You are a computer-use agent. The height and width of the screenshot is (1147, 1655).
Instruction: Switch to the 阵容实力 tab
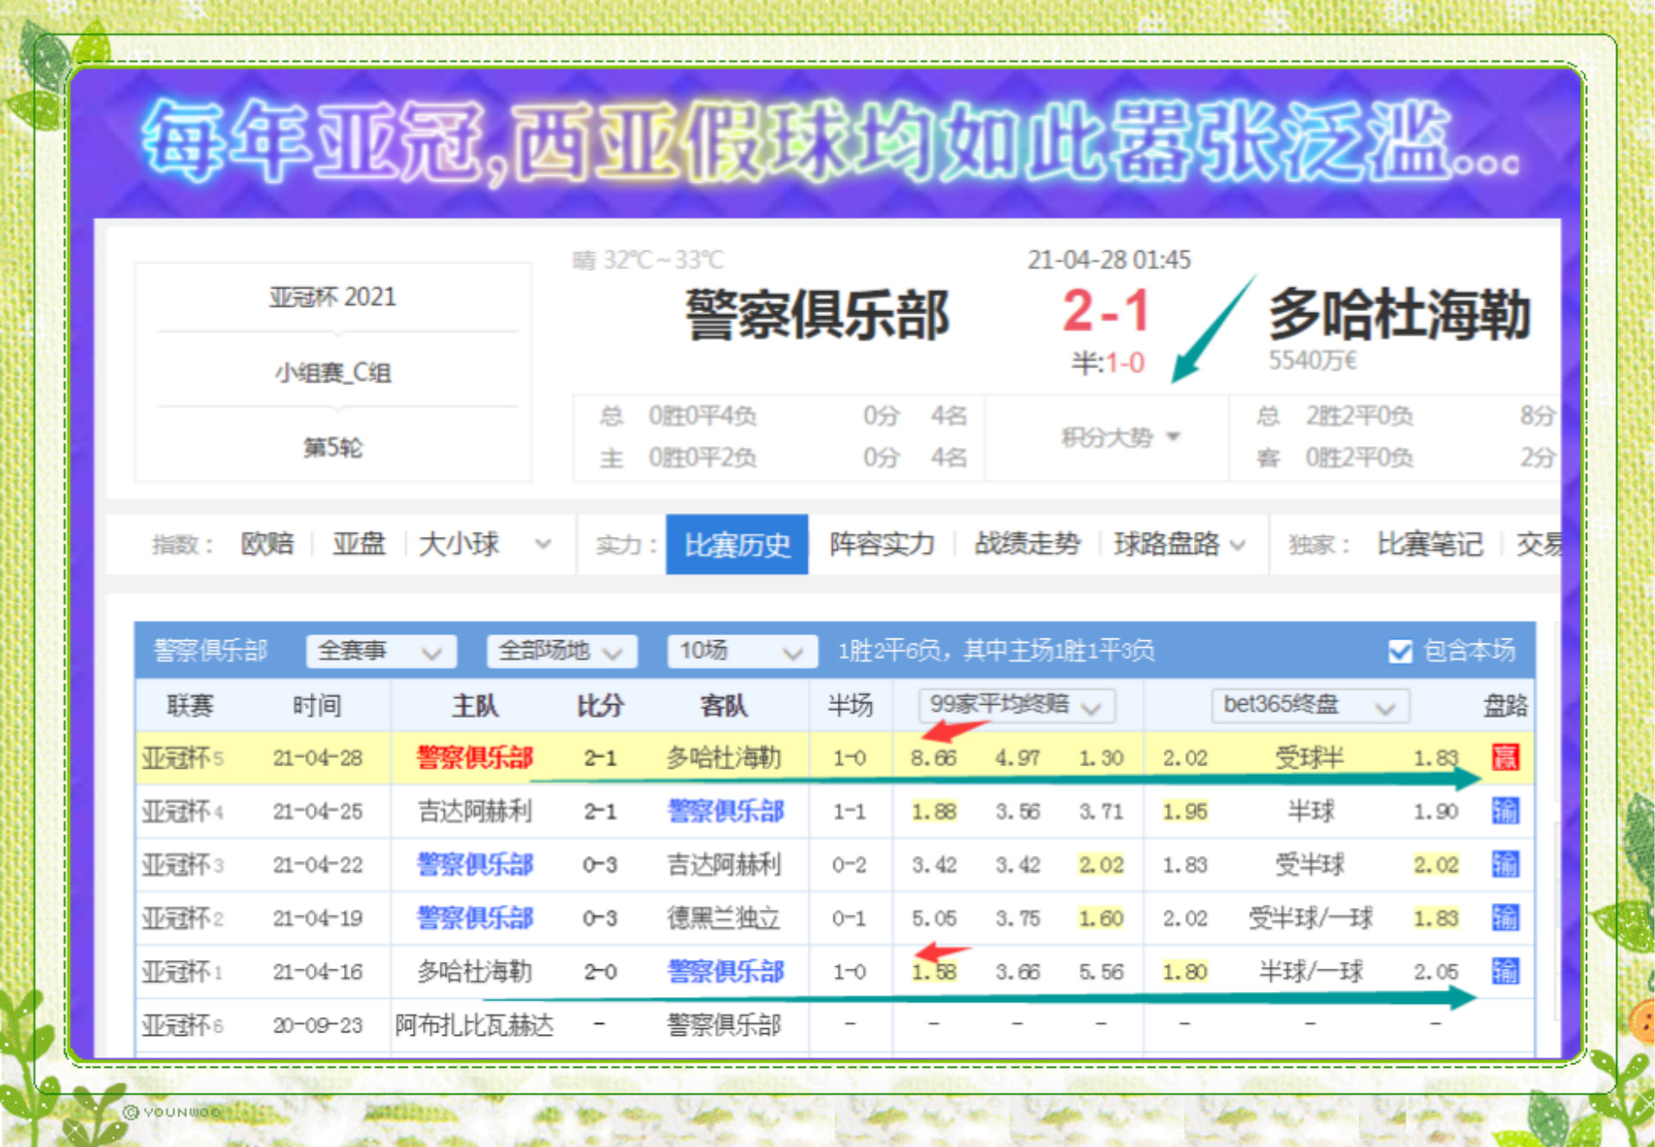(882, 545)
